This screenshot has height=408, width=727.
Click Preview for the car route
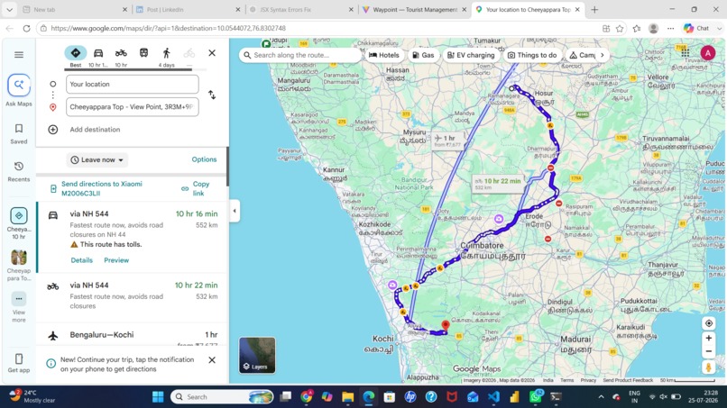116,260
